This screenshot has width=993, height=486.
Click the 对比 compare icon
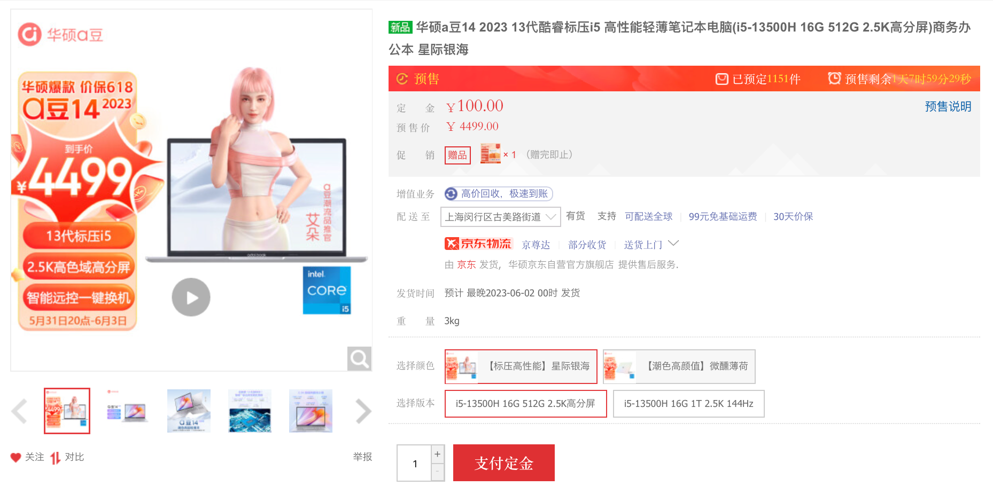point(56,458)
